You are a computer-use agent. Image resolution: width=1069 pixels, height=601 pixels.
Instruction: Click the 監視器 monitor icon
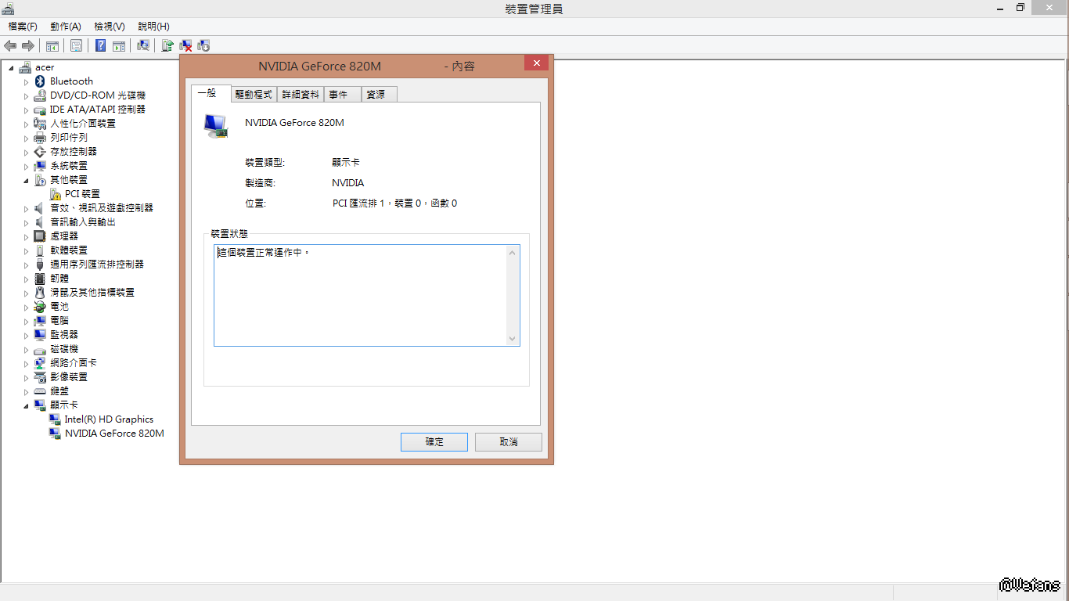(x=40, y=335)
